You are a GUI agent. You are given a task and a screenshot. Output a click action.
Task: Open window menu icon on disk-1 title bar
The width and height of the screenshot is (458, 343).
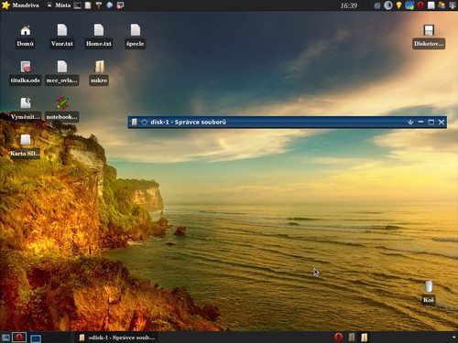click(x=134, y=123)
